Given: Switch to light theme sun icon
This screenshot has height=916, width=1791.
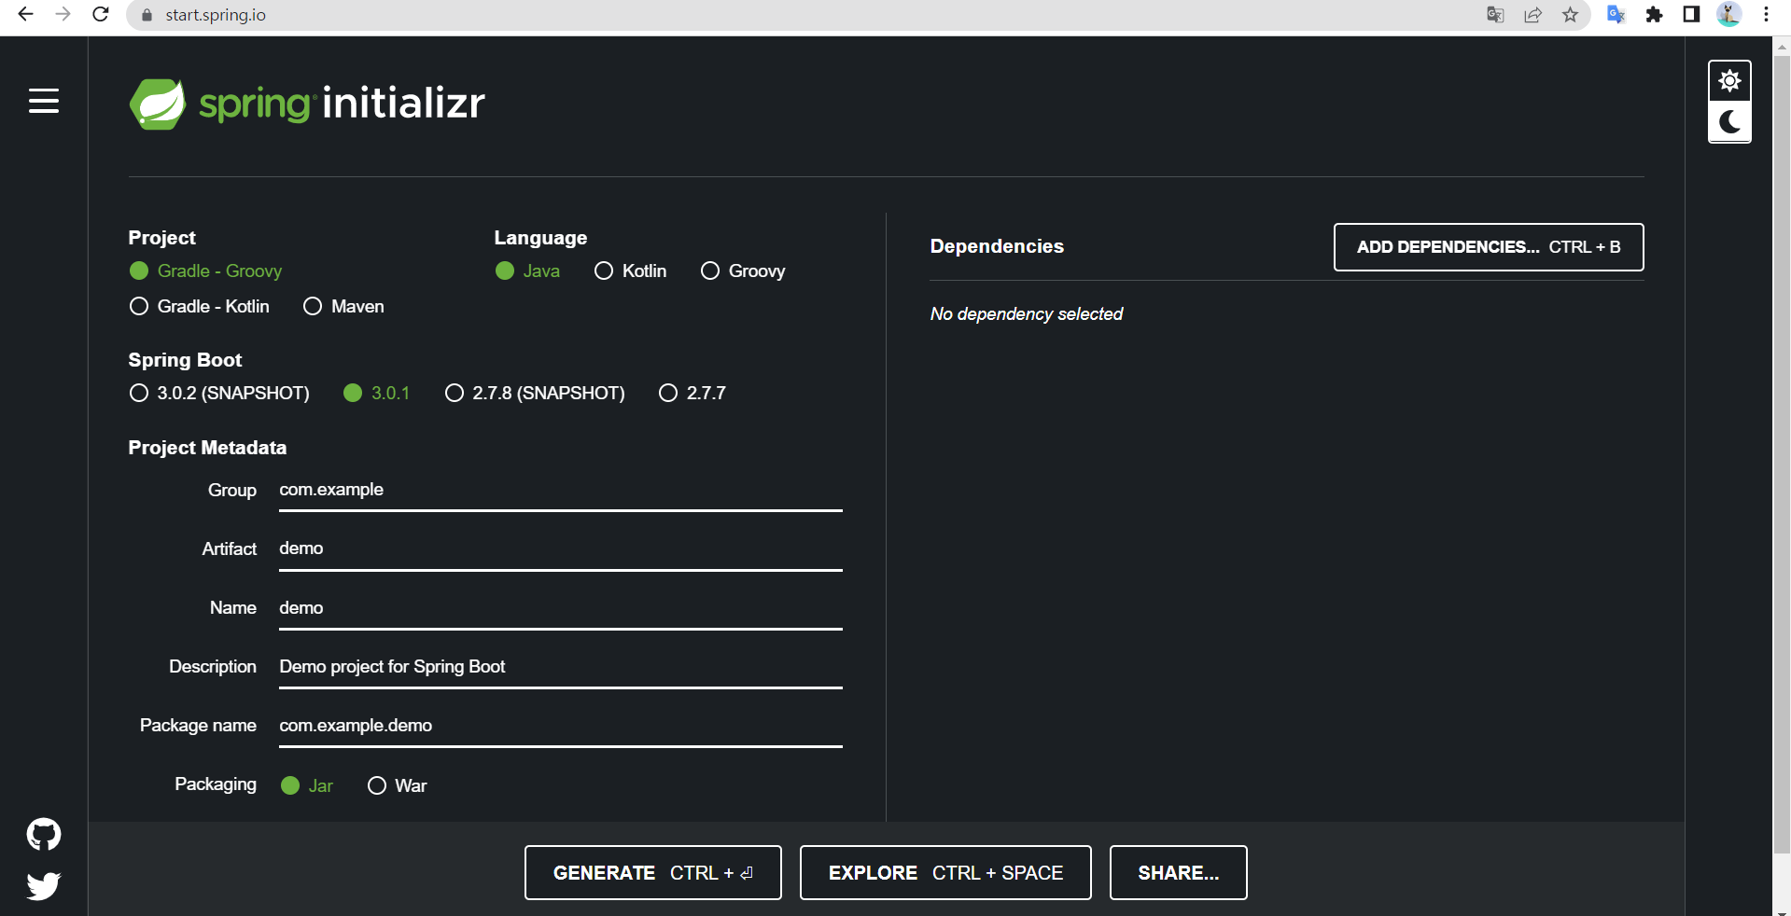Looking at the screenshot, I should pos(1729,81).
